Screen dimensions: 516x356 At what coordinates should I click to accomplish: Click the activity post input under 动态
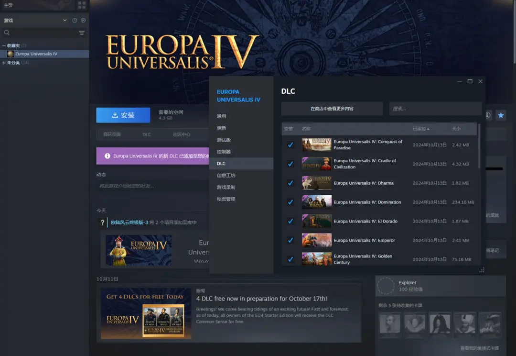(x=152, y=186)
